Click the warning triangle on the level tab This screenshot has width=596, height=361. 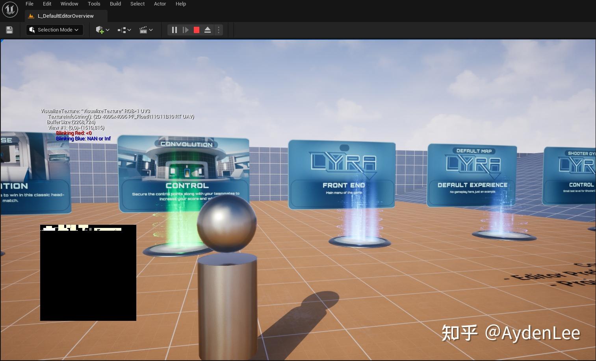click(x=31, y=16)
